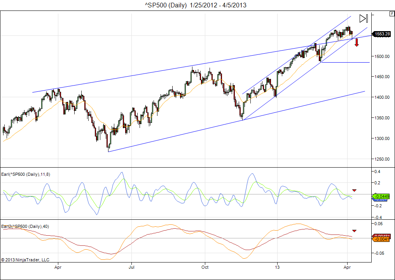Click the 1553.28 current price marker
Viewport: 395px width, 280px height.
[382, 34]
